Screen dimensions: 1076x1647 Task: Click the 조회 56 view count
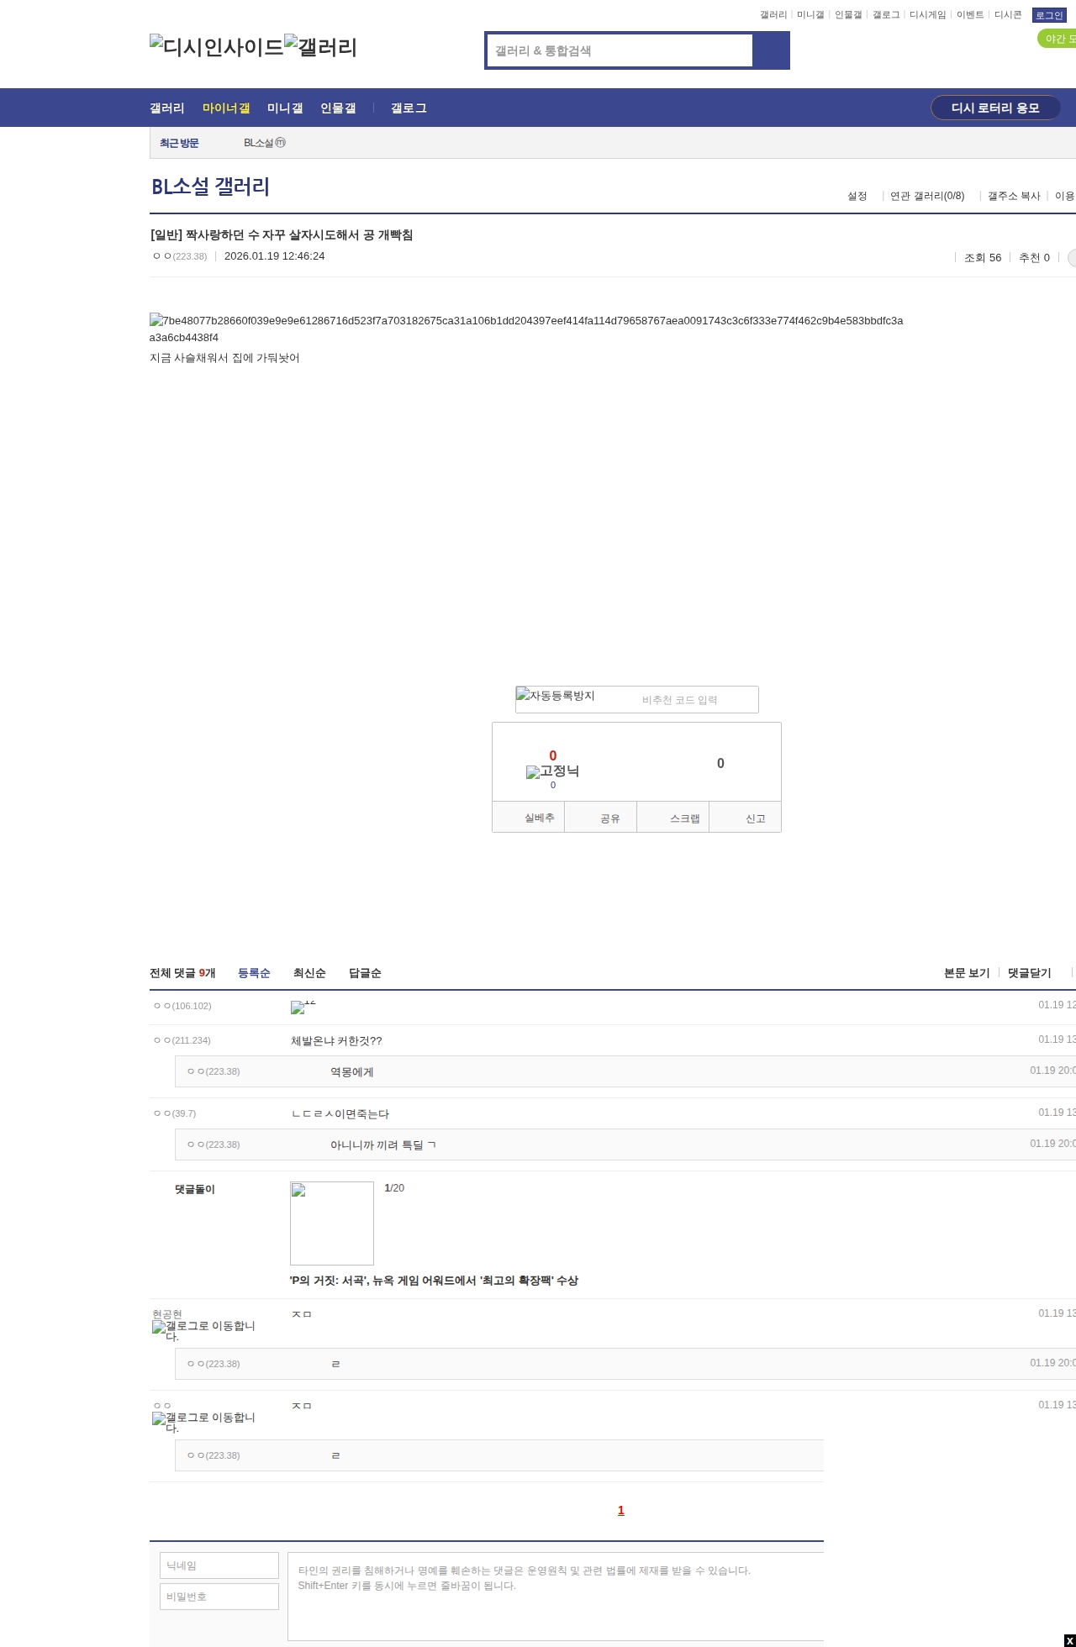tap(983, 258)
